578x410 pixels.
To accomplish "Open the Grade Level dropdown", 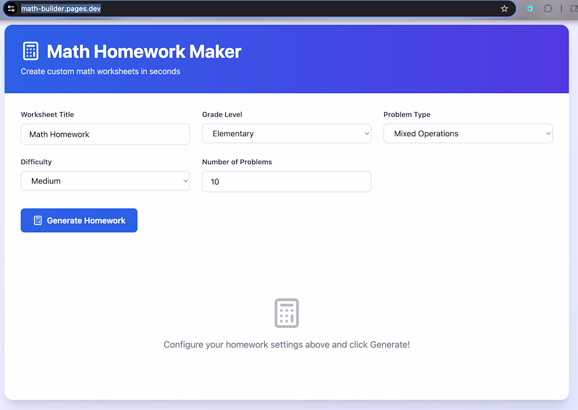I will click(287, 134).
